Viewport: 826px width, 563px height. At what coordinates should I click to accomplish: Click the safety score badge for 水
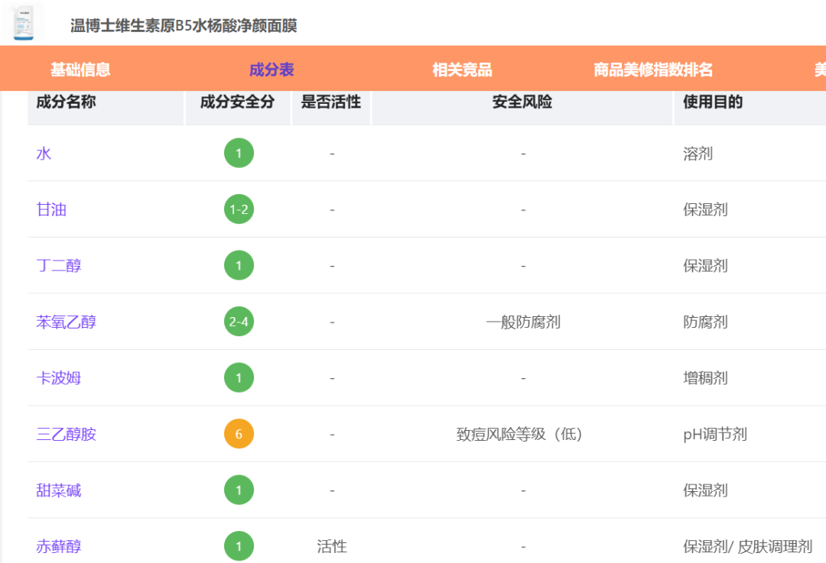click(239, 154)
